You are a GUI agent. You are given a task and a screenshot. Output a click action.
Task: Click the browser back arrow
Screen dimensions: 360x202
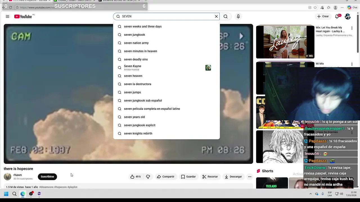(3, 8)
